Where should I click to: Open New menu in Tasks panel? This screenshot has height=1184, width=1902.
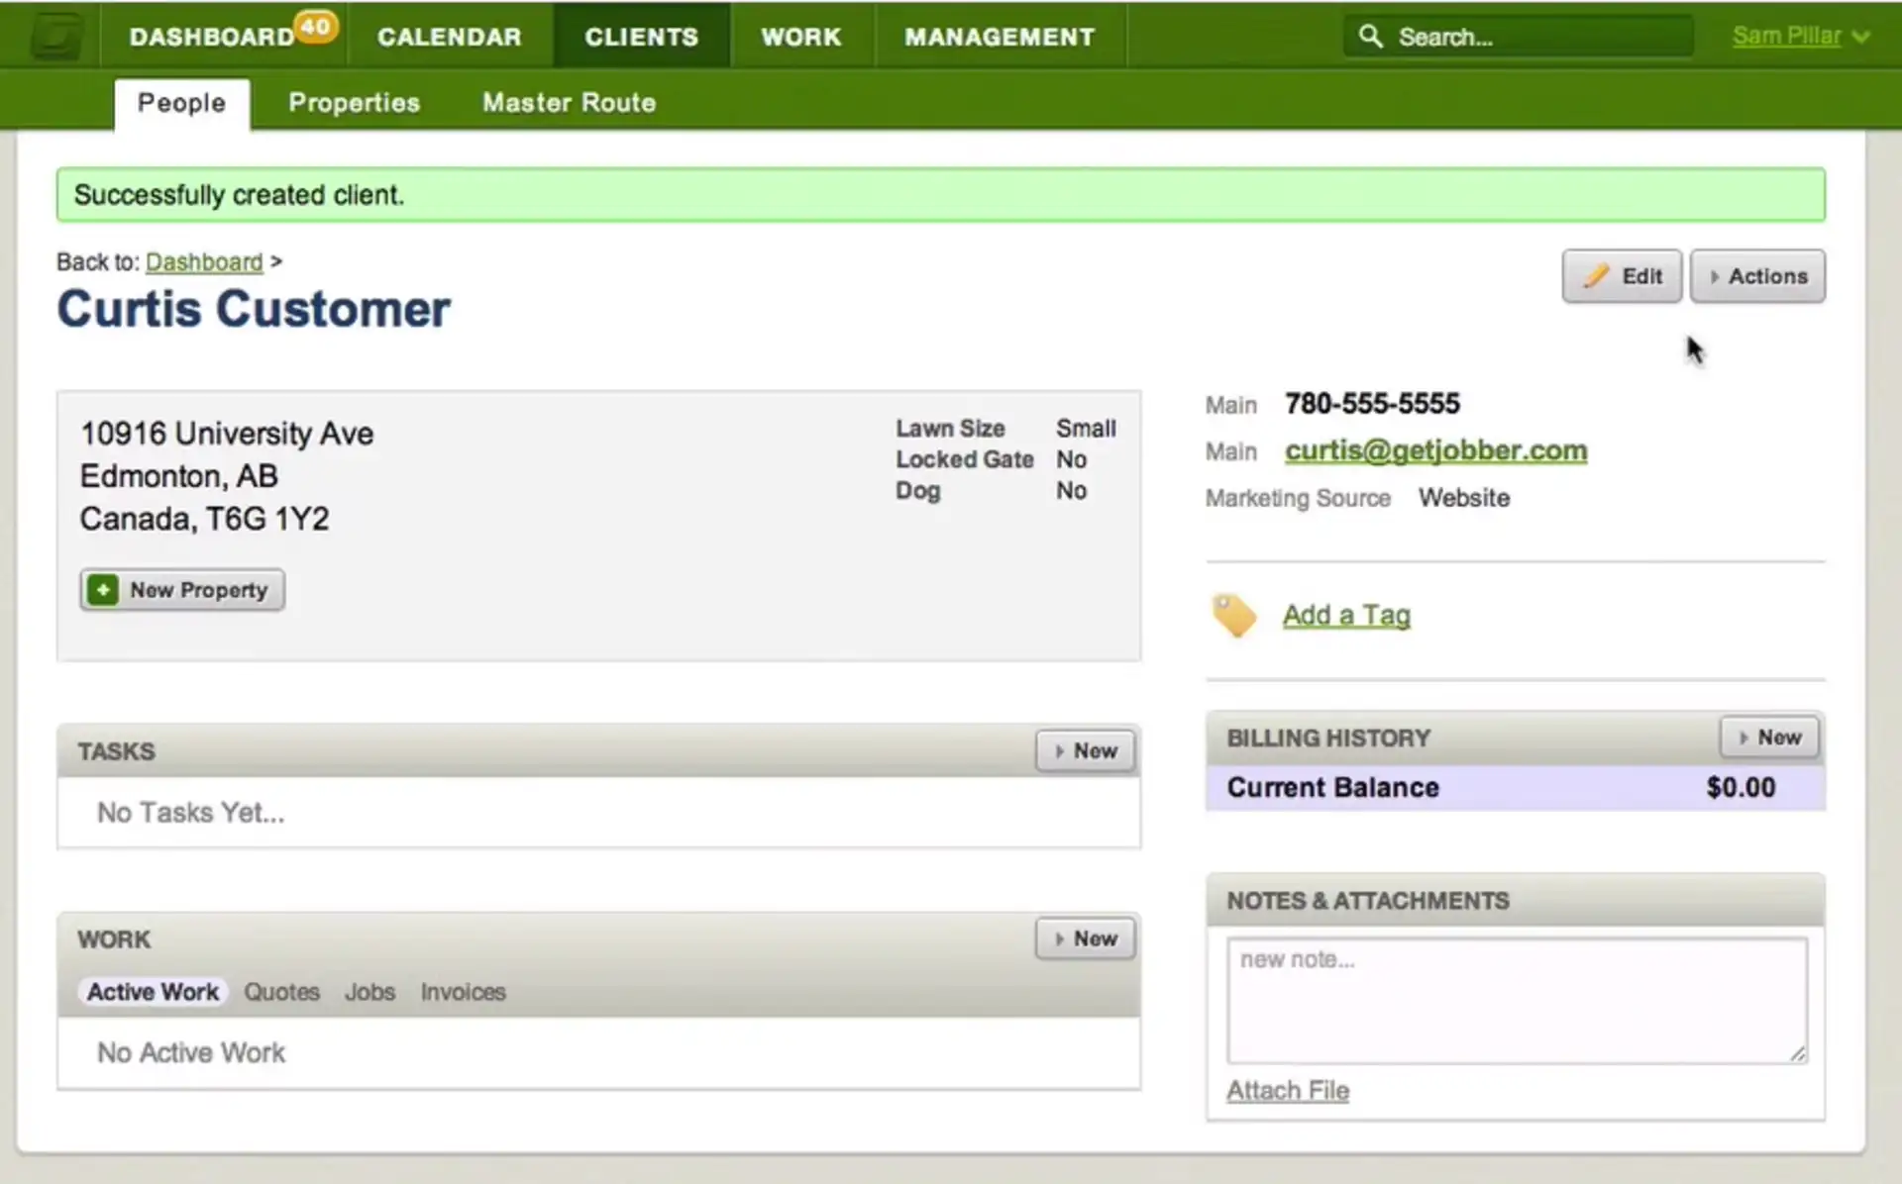click(x=1085, y=751)
